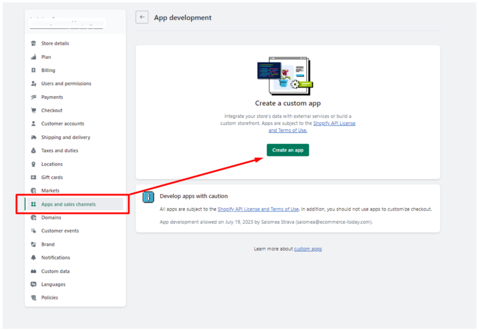
Task: Click the custom apps learn more link
Action: [308, 248]
